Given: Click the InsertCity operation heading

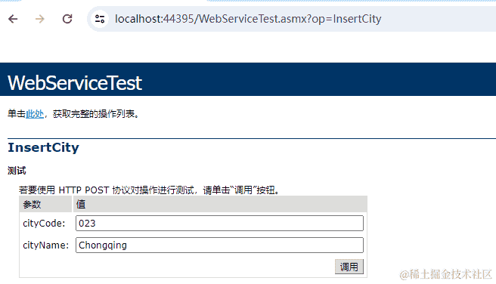Looking at the screenshot, I should pos(43,147).
